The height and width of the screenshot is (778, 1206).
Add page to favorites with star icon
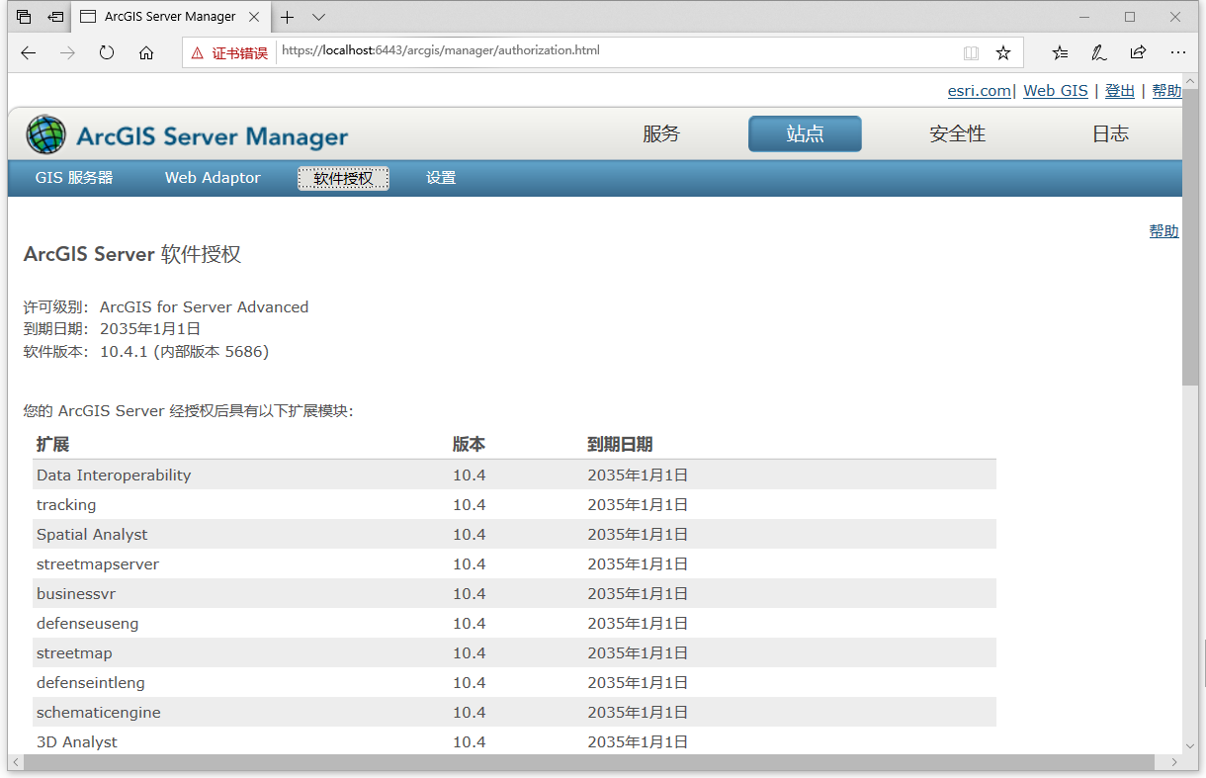tap(1003, 52)
